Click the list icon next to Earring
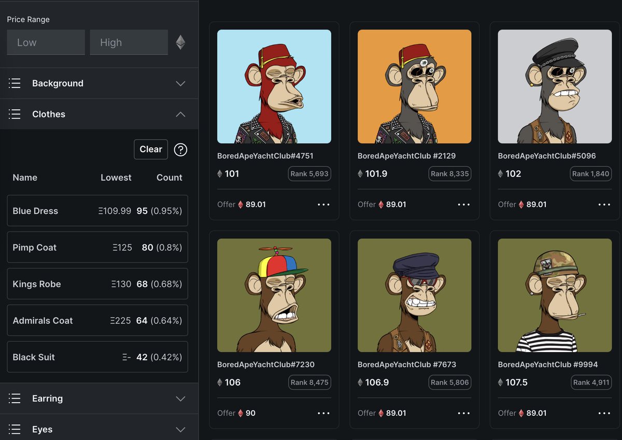The height and width of the screenshot is (440, 622). [15, 399]
